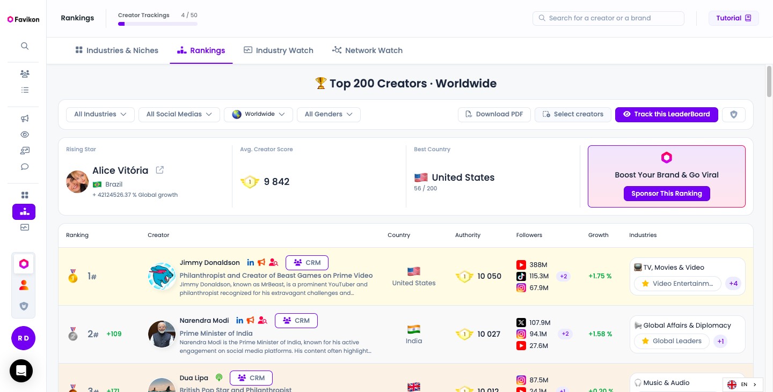The height and width of the screenshot is (392, 773).
Task: Expand the EN language selector
Action: pyautogui.click(x=743, y=384)
